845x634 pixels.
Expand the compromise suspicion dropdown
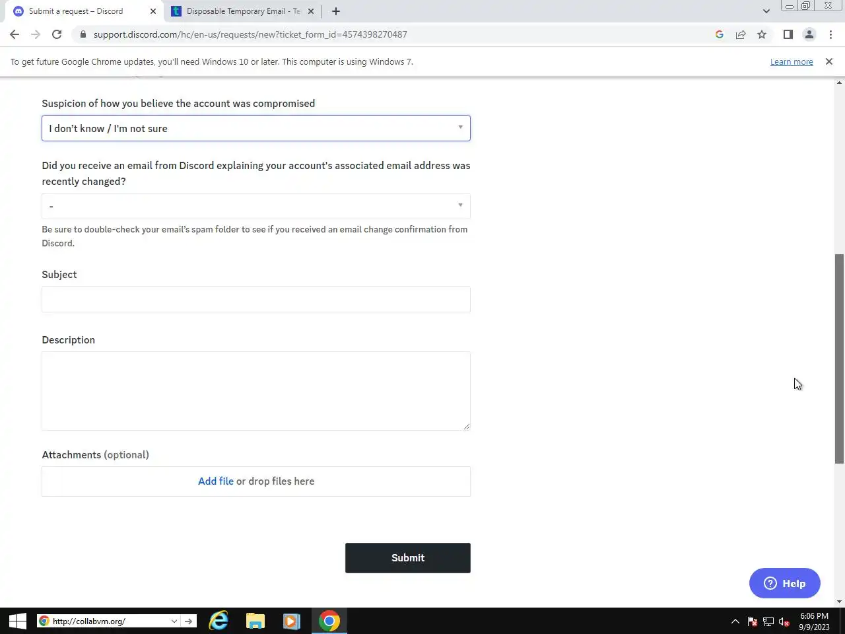point(256,128)
